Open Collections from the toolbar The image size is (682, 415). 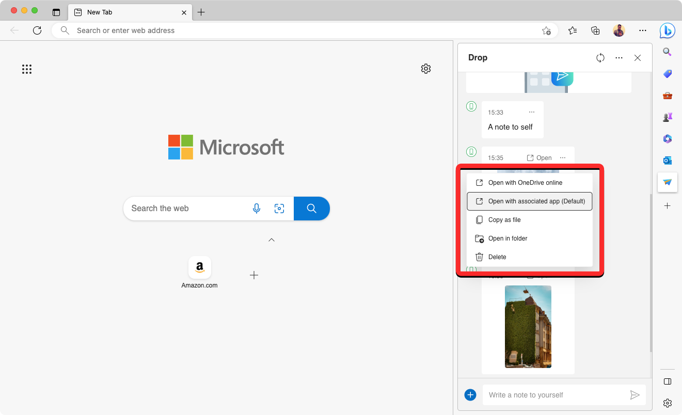tap(595, 30)
